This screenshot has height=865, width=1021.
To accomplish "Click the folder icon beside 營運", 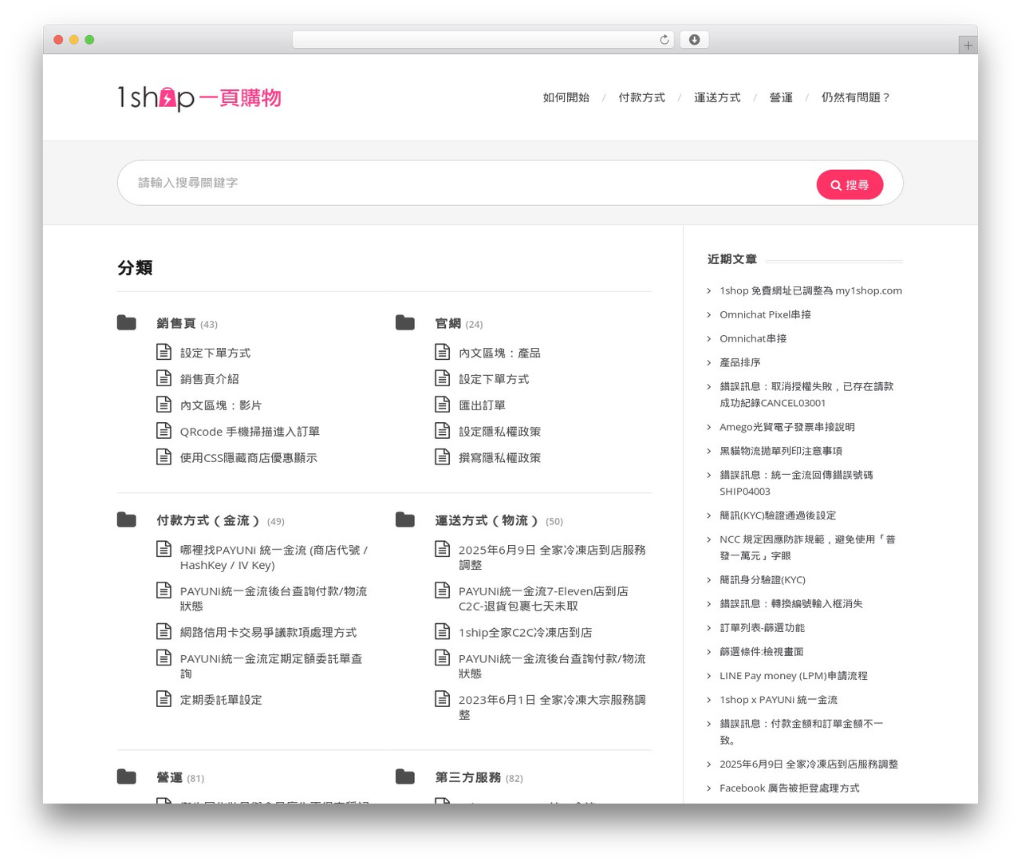I will tap(126, 776).
